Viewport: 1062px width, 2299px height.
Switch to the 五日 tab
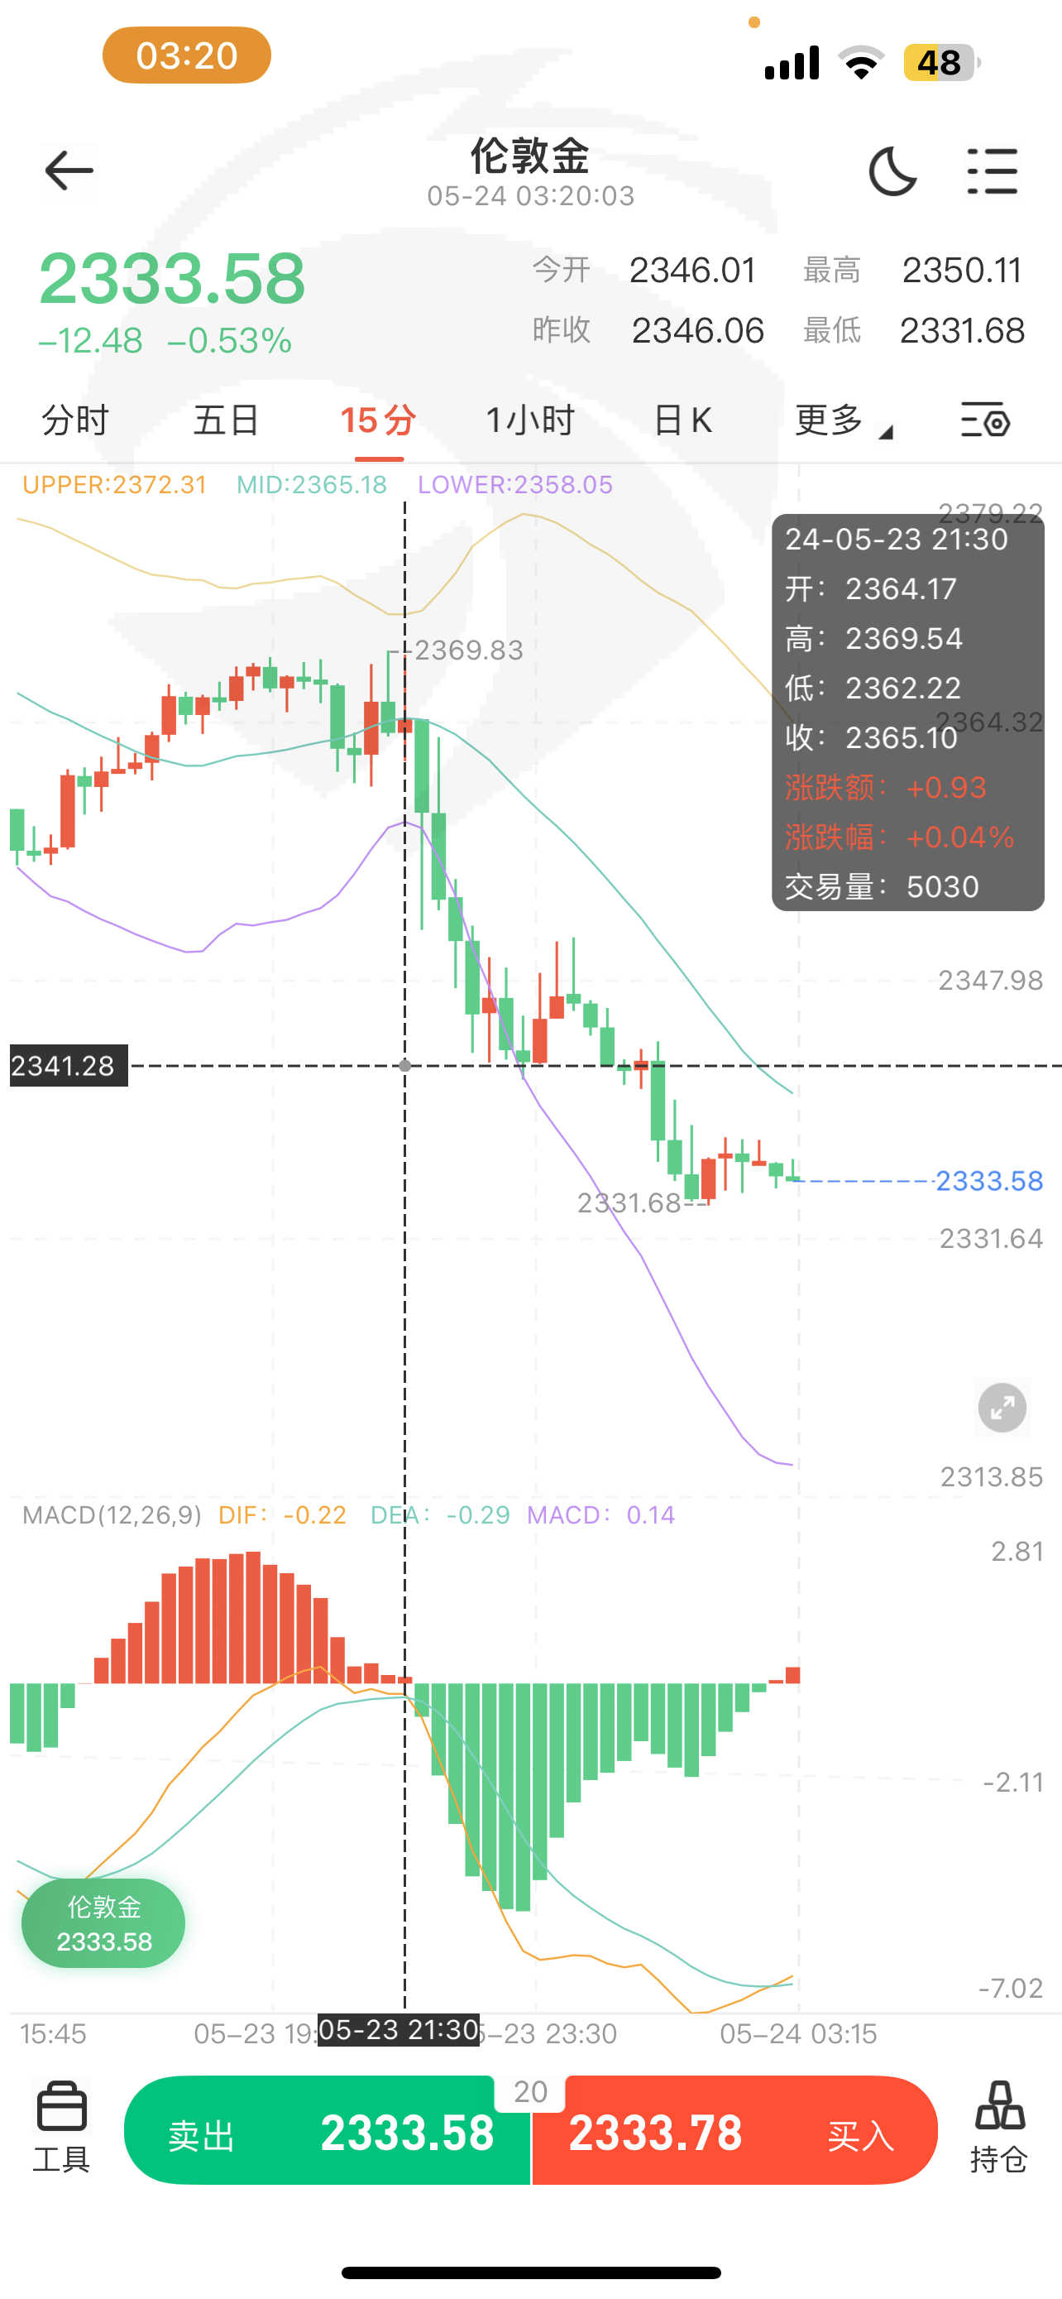[x=227, y=420]
